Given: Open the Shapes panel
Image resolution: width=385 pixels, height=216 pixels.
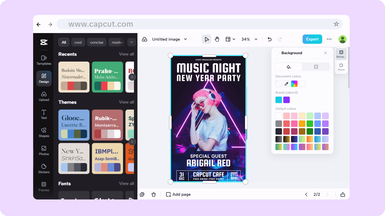Looking at the screenshot, I should 44,132.
